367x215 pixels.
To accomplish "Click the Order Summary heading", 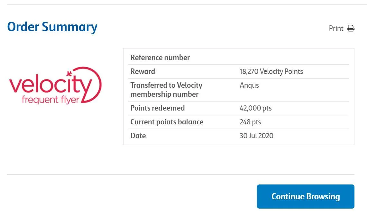I will pos(52,27).
